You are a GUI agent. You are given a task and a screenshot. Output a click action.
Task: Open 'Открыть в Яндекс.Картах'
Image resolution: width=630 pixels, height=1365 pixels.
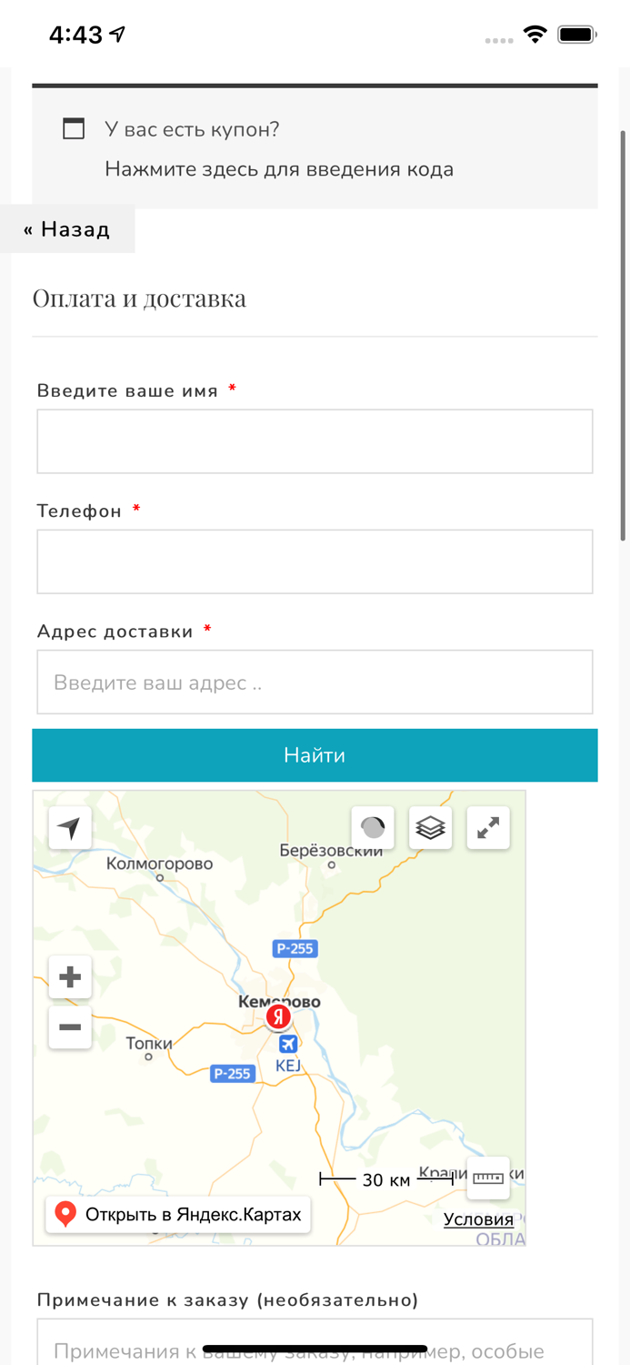coord(175,1213)
